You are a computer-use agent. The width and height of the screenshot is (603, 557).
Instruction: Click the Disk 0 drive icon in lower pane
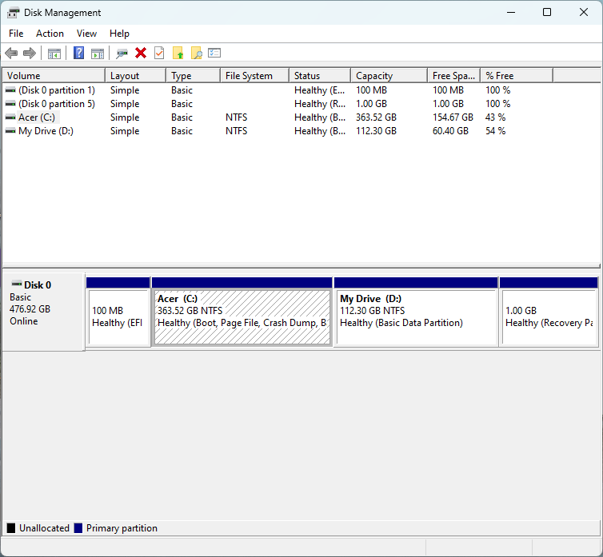click(17, 284)
